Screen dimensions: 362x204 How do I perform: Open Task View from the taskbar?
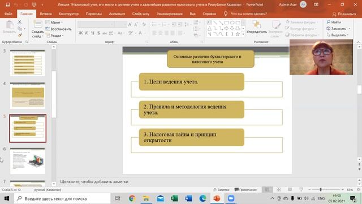(118, 198)
